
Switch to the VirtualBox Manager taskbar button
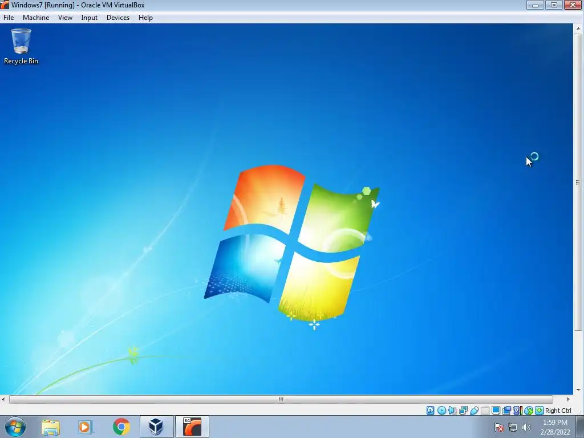point(156,427)
